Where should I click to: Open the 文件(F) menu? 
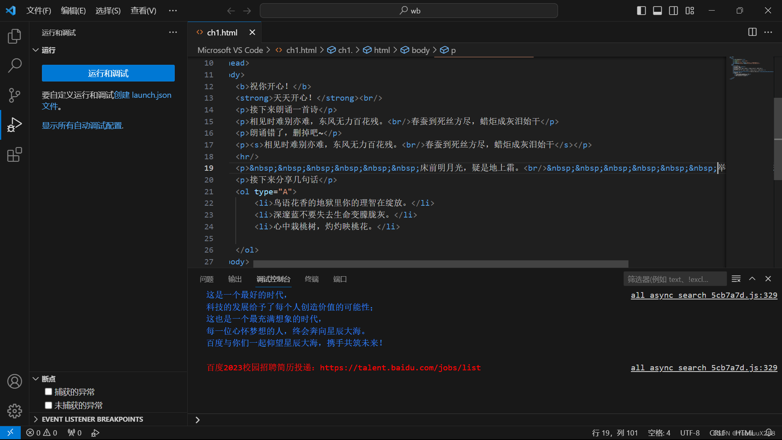click(39, 11)
